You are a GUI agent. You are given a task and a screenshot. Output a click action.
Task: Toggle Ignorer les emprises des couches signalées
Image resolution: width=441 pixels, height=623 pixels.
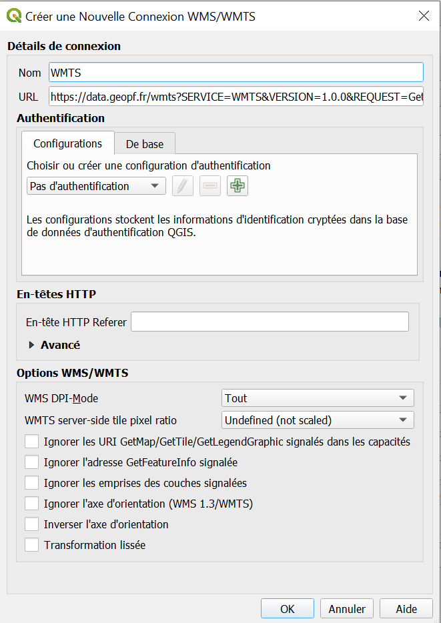31,482
